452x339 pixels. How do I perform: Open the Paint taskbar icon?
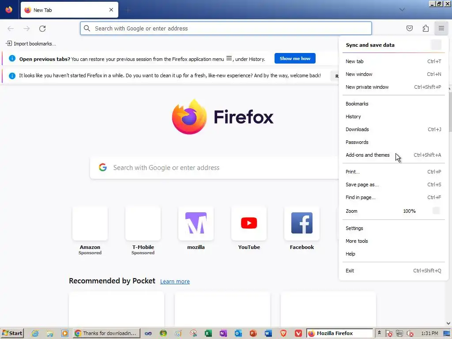click(x=178, y=334)
